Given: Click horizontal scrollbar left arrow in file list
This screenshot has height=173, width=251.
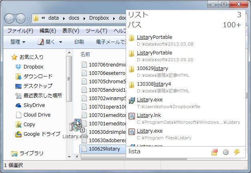Looking at the screenshot, I should point(77,157).
